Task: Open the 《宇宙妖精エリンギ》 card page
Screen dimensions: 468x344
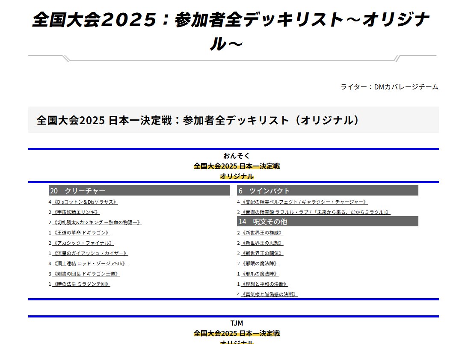Action: tap(76, 212)
